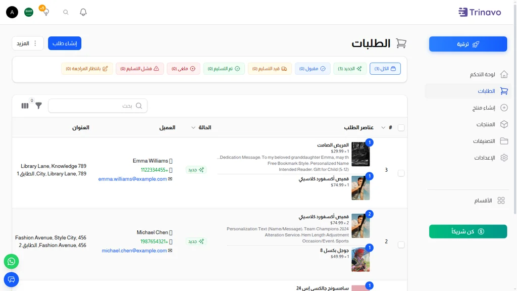Click home icon for لوحة التحكم
This screenshot has height=291, width=517.
[504, 74]
